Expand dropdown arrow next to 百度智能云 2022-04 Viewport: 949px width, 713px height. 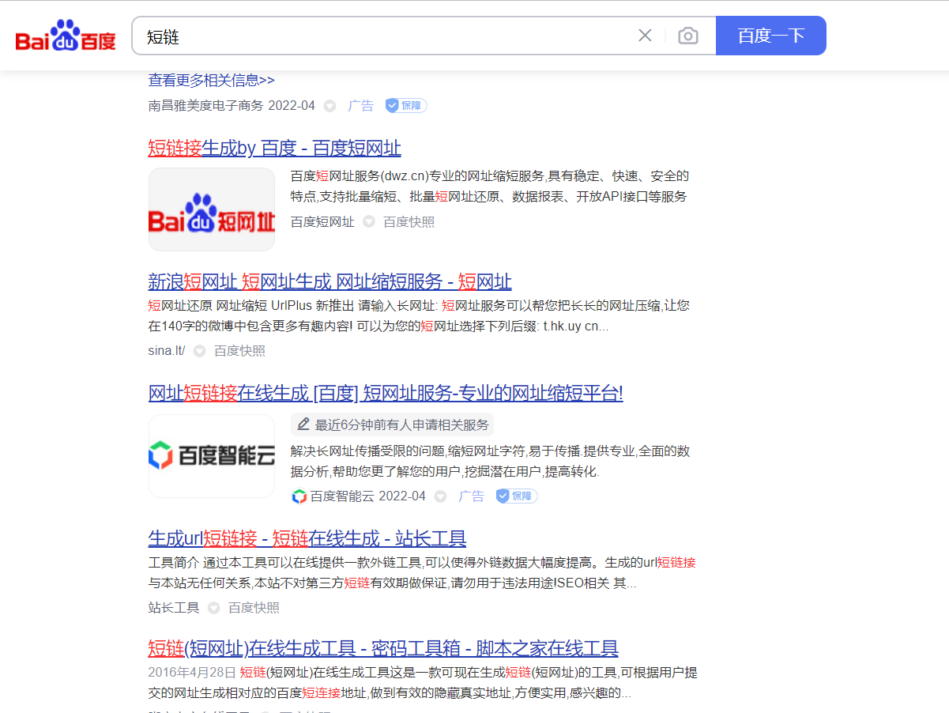coord(441,496)
